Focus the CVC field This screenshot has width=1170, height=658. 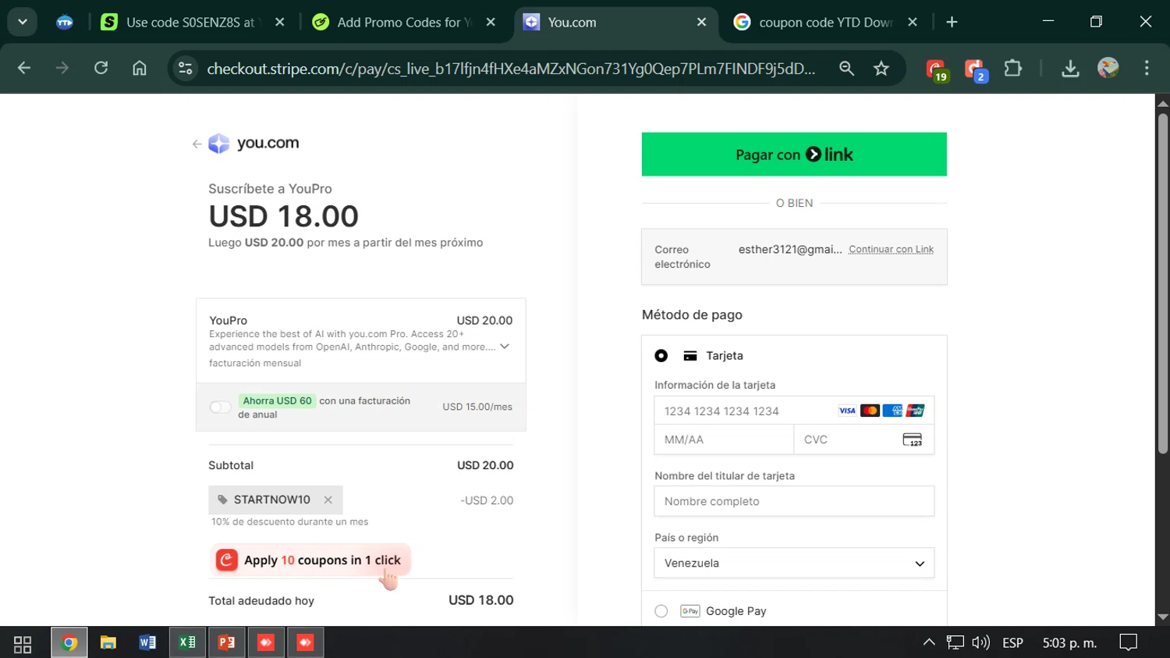tap(864, 439)
